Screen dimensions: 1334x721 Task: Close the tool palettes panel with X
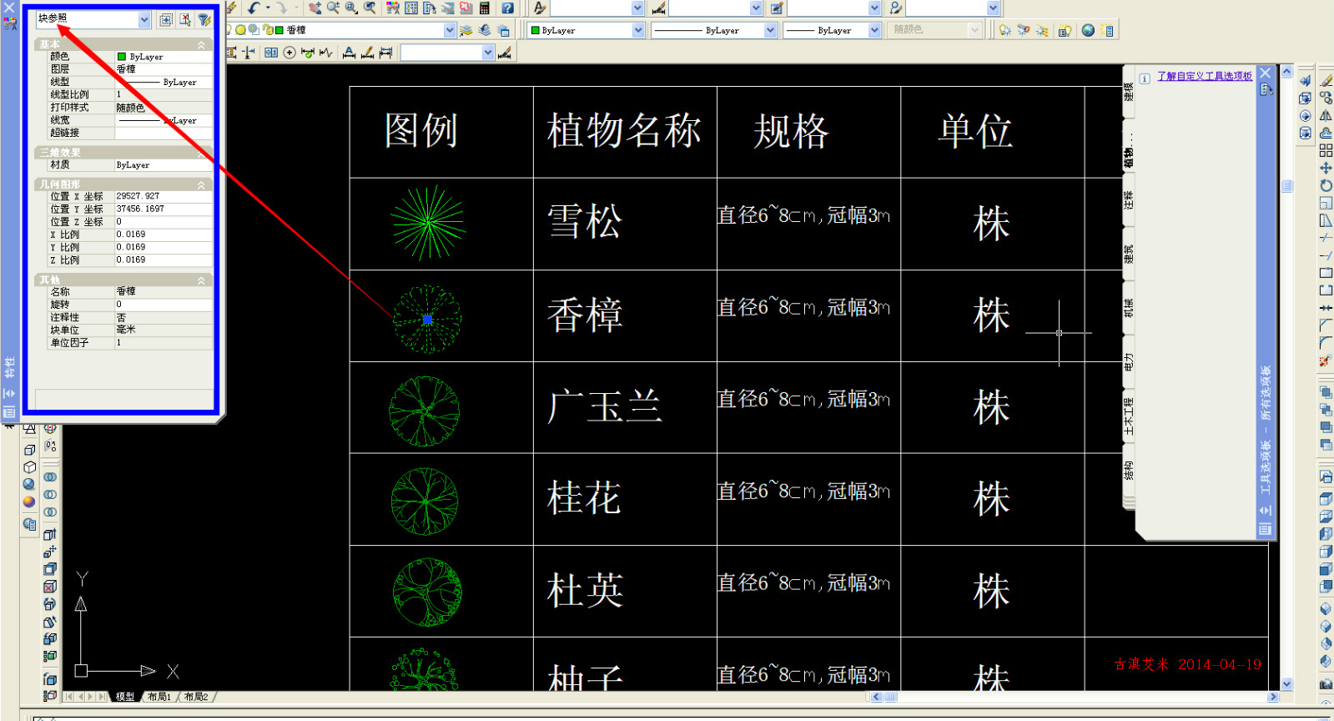(x=1265, y=73)
